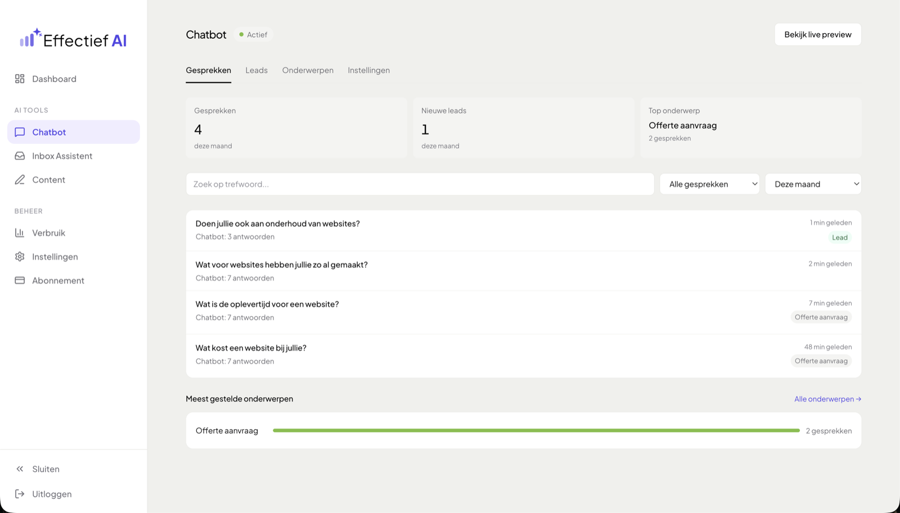Open the Instellingen tab of Chatbot
Screen dimensions: 900x513
(369, 70)
